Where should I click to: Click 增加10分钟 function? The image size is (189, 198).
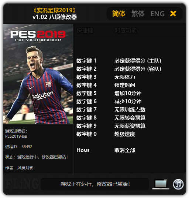point(128,93)
